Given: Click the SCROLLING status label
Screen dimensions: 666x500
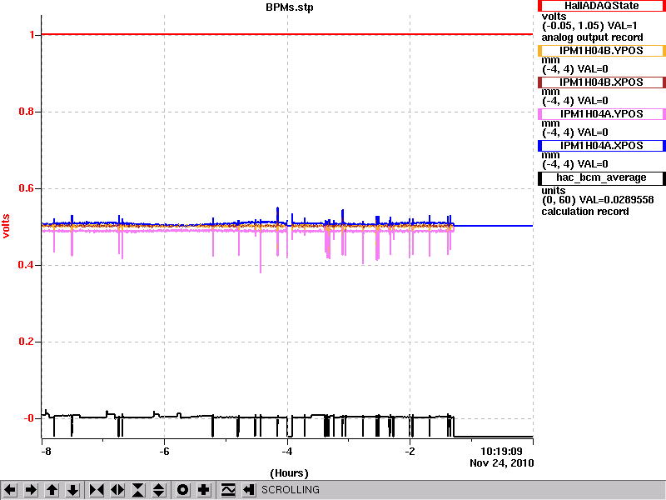Looking at the screenshot, I should click(x=290, y=490).
